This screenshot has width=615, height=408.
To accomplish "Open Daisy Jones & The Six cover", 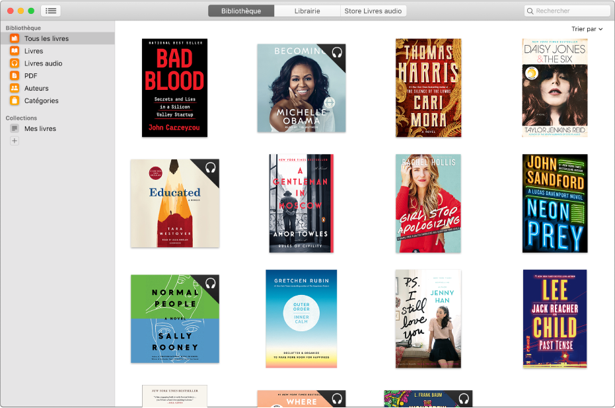I will pyautogui.click(x=555, y=87).
